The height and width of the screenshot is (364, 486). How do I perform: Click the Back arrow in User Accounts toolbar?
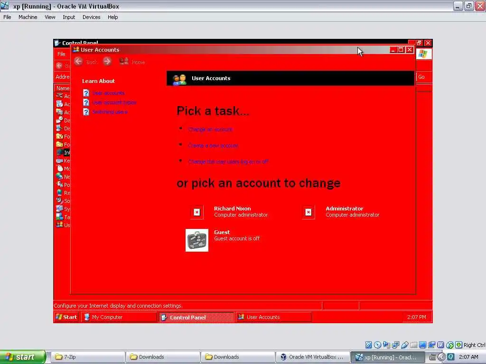tap(78, 62)
